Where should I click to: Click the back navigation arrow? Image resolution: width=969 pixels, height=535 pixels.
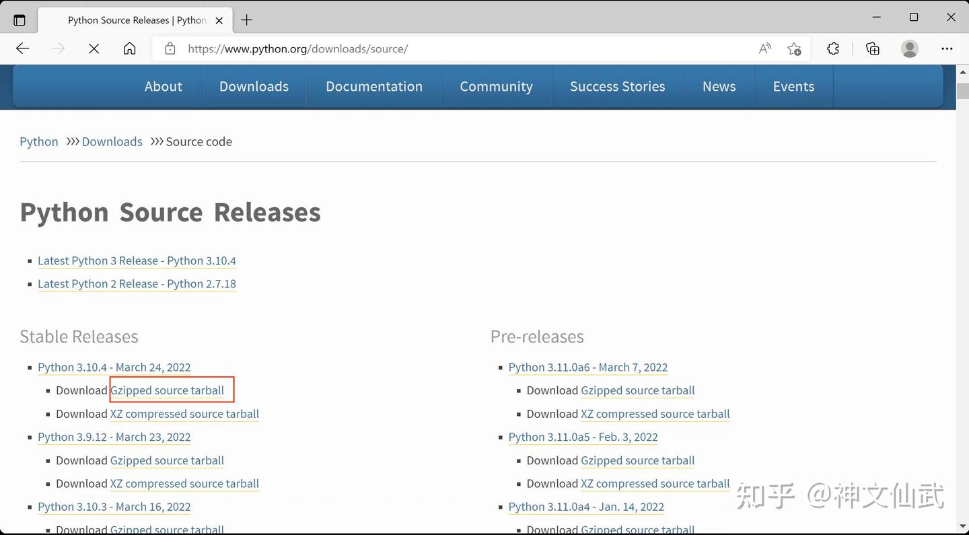[x=22, y=48]
